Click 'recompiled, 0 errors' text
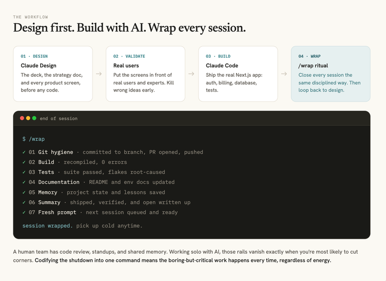Image resolution: width=386 pixels, height=281 pixels. (x=95, y=162)
